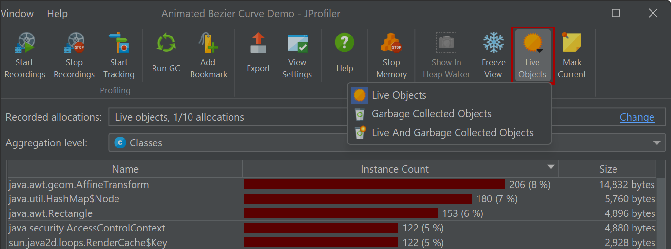
Task: Minimize the JProfiler window
Action: [578, 13]
